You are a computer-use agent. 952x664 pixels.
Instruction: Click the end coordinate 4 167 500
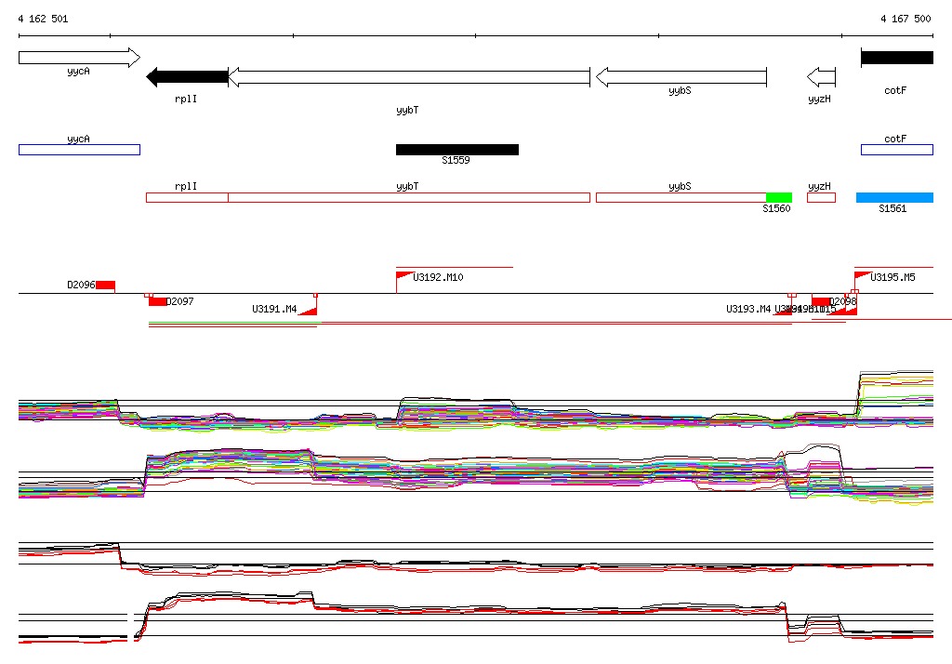906,19
